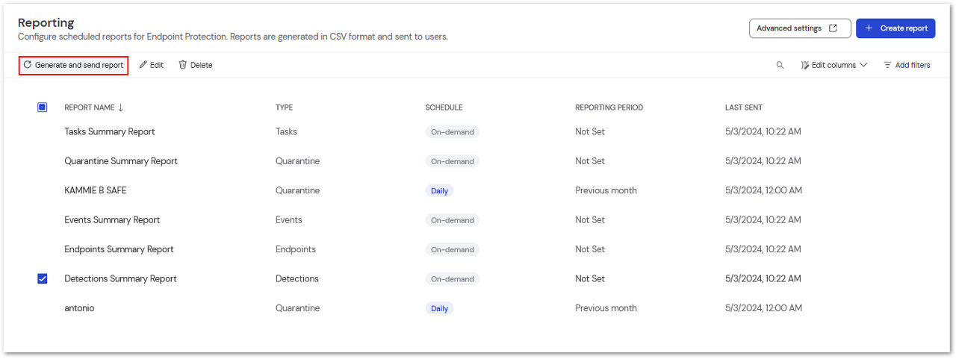Image resolution: width=956 pixels, height=359 pixels.
Task: Sort by Report Name column header
Action: click(94, 107)
